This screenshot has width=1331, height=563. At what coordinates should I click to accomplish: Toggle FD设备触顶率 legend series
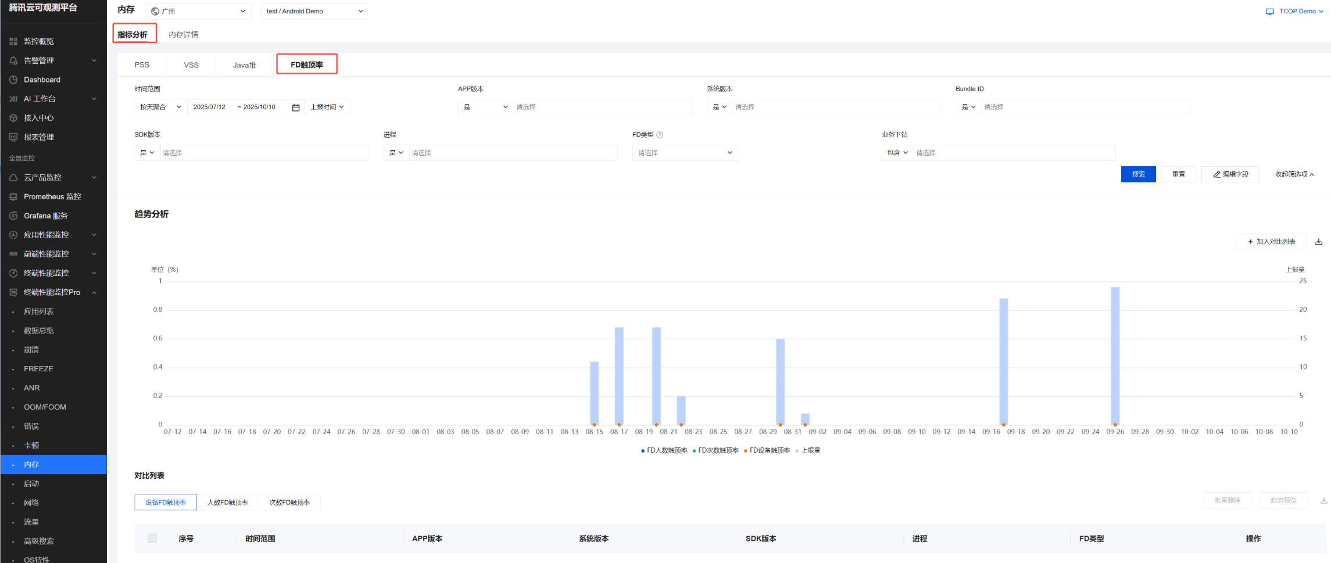click(x=767, y=450)
